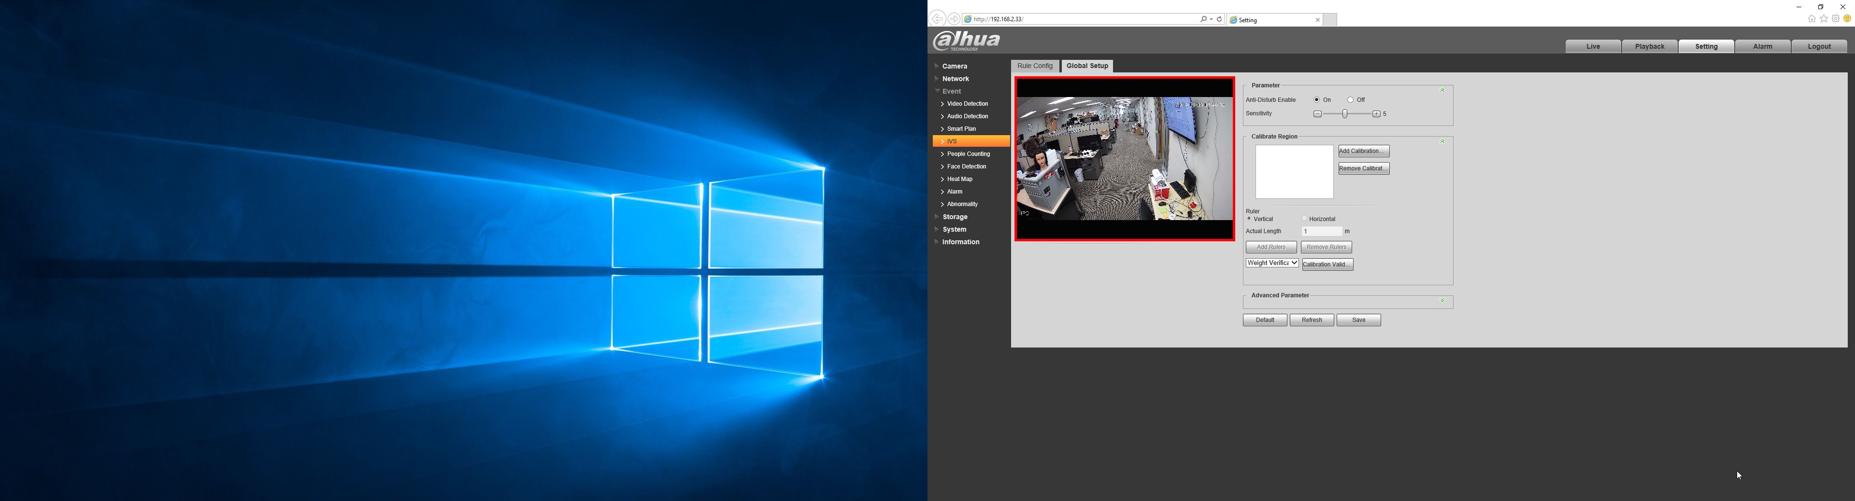Expand the Storage menu in sidebar

click(954, 217)
